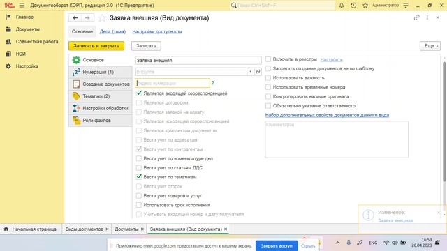This screenshot has width=447, height=251.
Task: Check Вести учет по номенклатуре дел
Action: pyautogui.click(x=139, y=158)
